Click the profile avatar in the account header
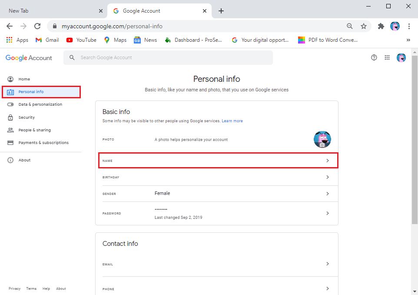 click(401, 57)
